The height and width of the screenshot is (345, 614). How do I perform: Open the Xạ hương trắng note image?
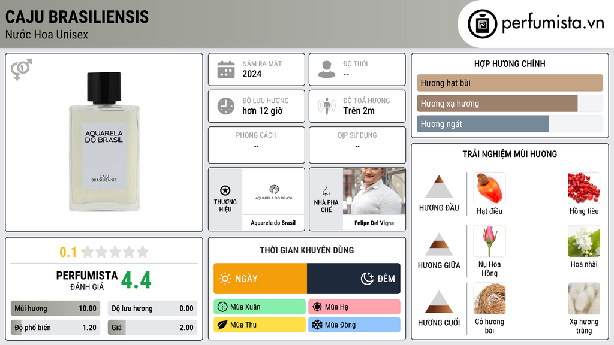pos(584,298)
